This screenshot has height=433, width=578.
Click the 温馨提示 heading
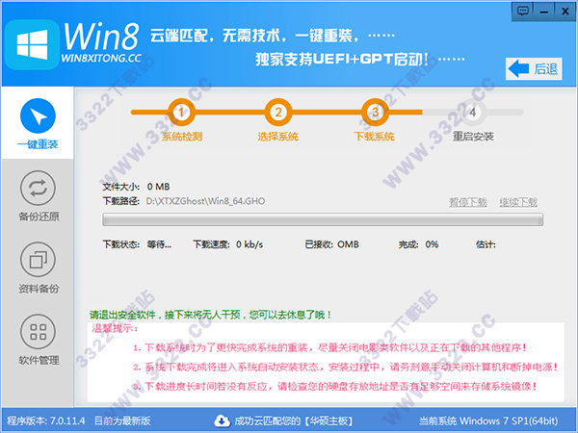(115, 328)
